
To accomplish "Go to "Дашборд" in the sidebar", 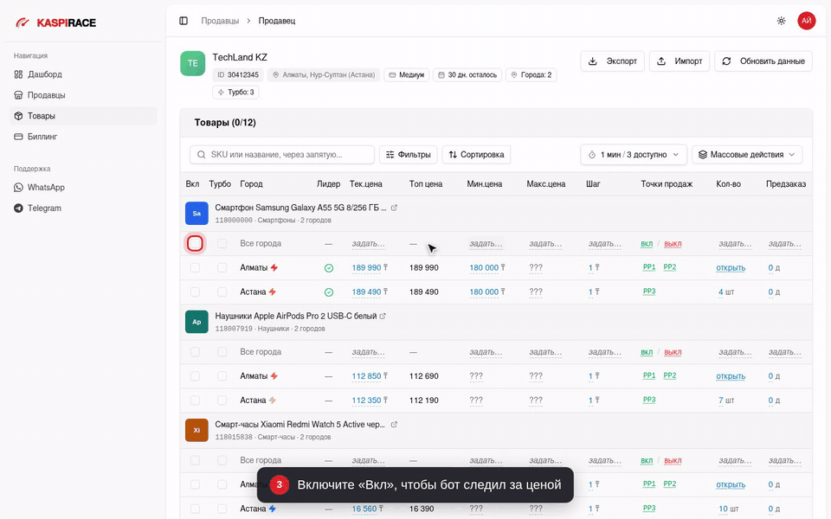I will tap(83, 74).
